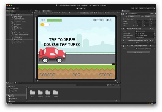The width and height of the screenshot is (162, 112).
Task: Click the Sign in button
Action: [x=9, y=8]
